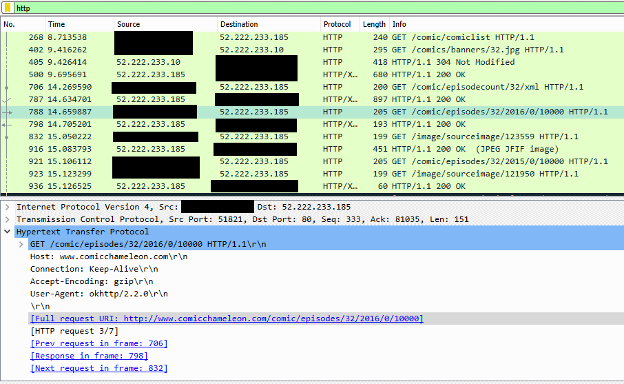Select Host: www.comicchameleon.com line
The image size is (624, 384).
click(x=109, y=256)
